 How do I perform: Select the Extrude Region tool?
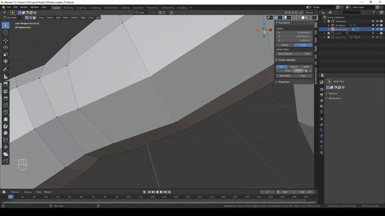click(5, 85)
